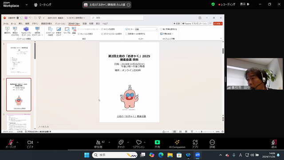Click the PowerPoint comments icon
Image resolution: width=284 pixels, height=160 pixels.
(210, 24)
